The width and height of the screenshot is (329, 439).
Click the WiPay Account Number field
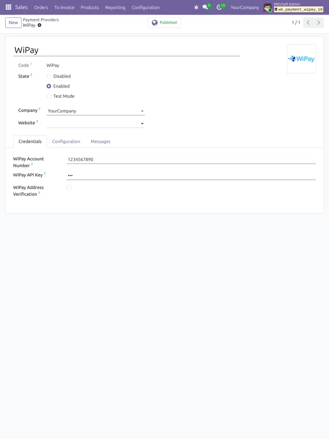coord(191,159)
